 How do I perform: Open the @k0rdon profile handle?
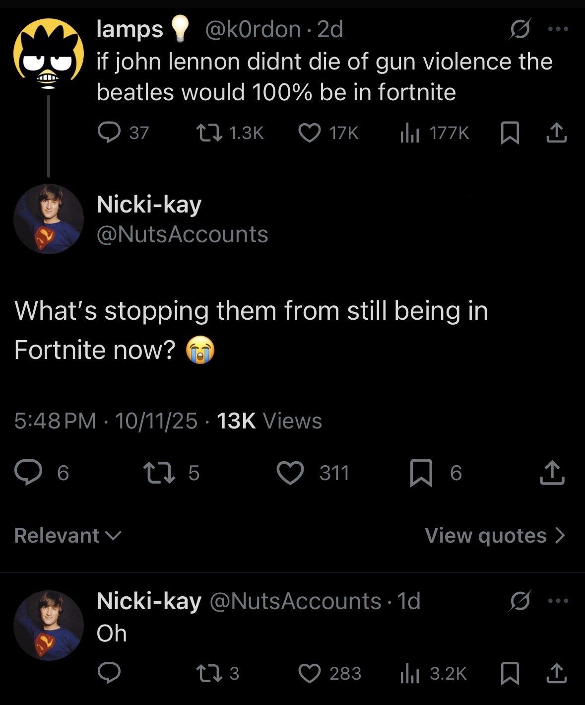click(x=253, y=29)
